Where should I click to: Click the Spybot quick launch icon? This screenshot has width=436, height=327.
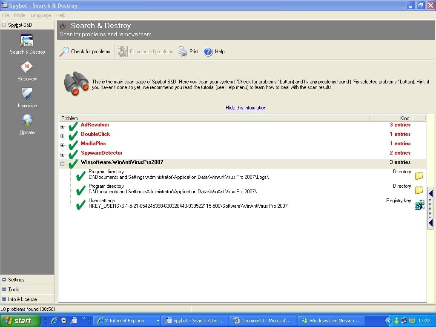74,321
